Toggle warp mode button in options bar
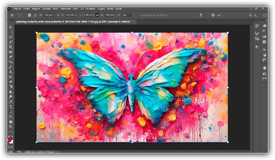The image size is (275, 160). click(201, 15)
